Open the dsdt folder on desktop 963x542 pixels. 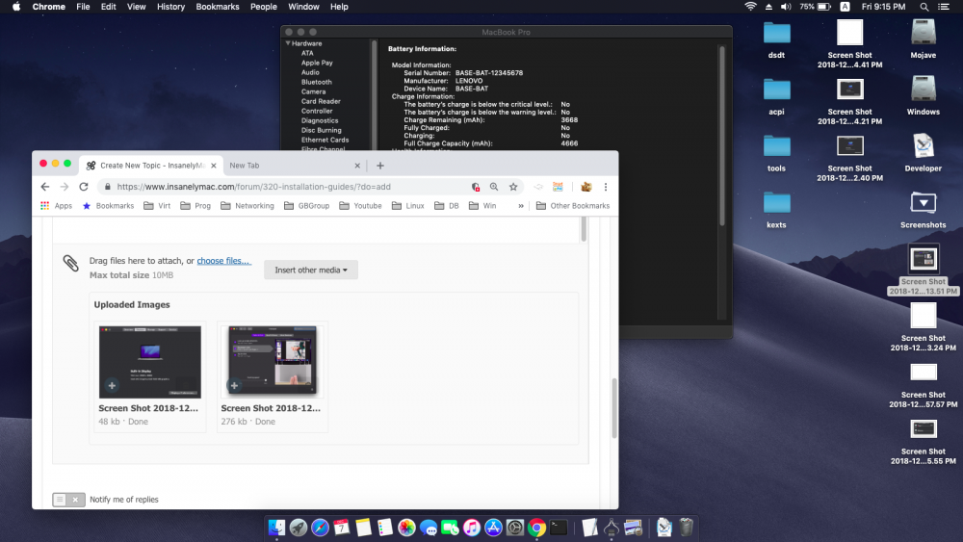pyautogui.click(x=776, y=33)
